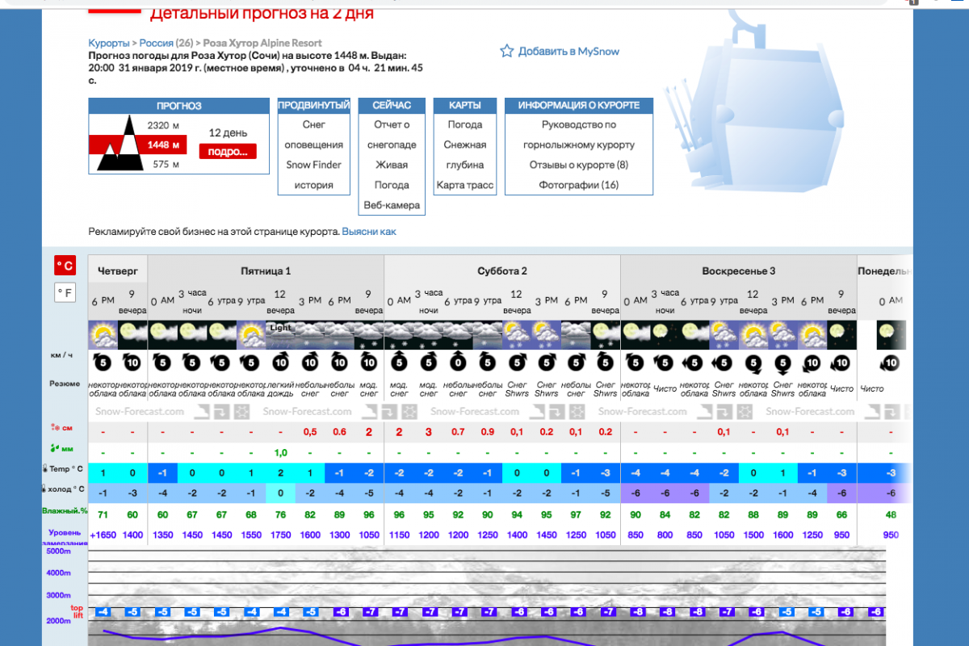The height and width of the screenshot is (646, 969).
Task: Open Snow Finder link
Action: point(314,165)
